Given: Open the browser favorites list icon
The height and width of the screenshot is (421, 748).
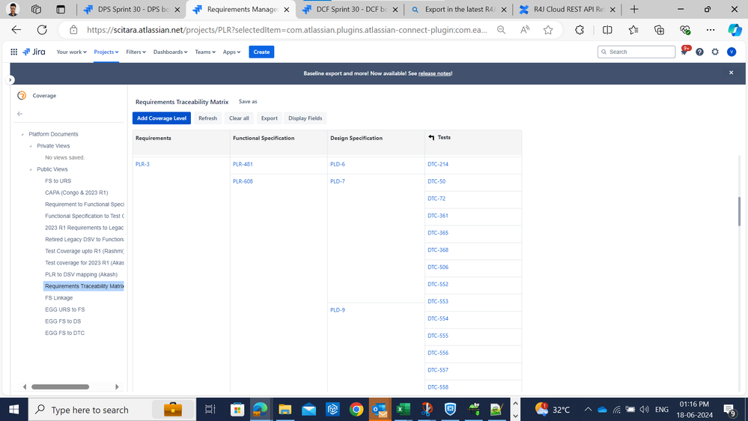Looking at the screenshot, I should click(633, 30).
